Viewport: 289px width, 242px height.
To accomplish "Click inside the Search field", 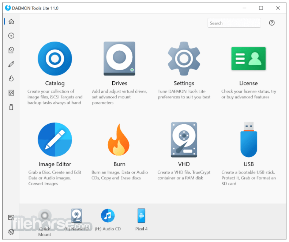I will 234,23.
